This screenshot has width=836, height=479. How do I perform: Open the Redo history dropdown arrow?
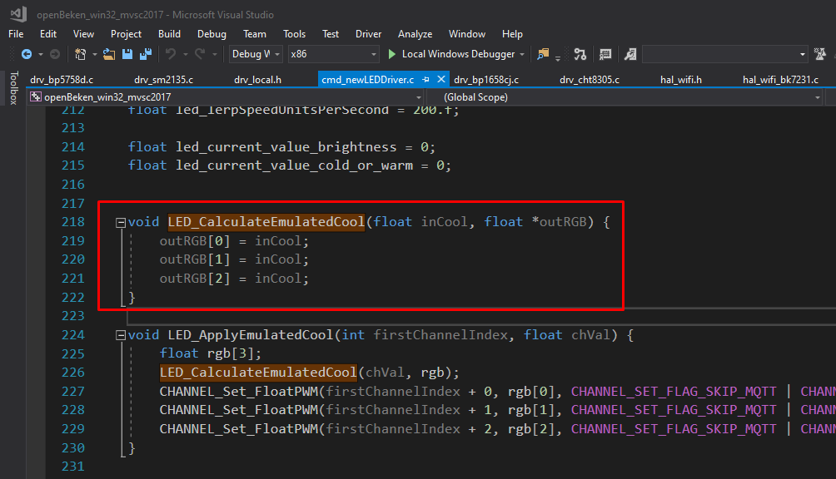point(214,54)
